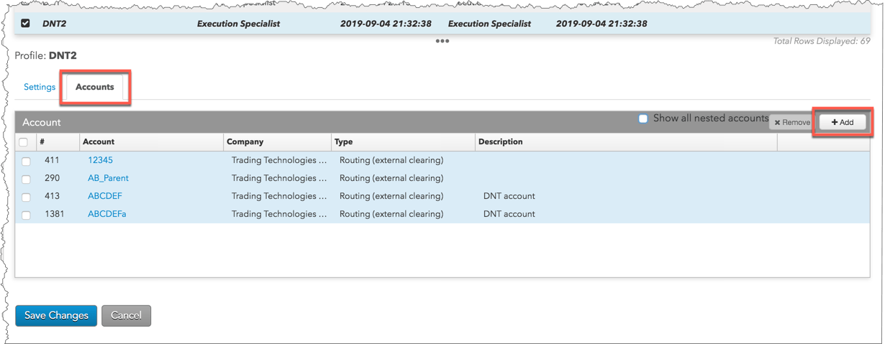
Task: Enable Show all nested accounts checkbox
Action: point(643,118)
